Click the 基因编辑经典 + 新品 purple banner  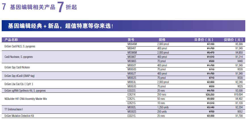60,26
